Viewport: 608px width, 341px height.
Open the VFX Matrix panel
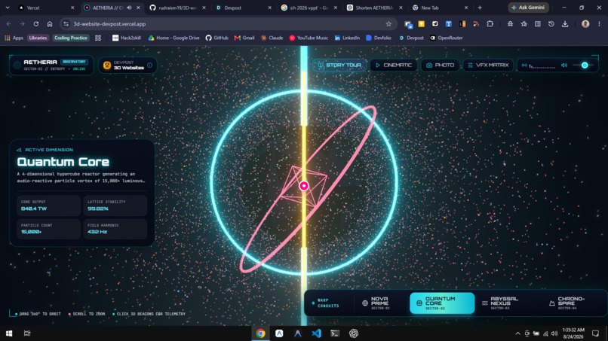488,65
